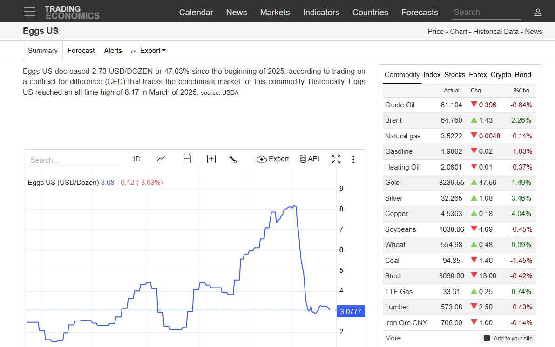Open the Gasoline link

399,151
